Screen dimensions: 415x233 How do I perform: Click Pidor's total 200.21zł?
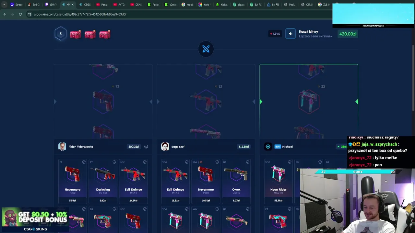coord(134,147)
